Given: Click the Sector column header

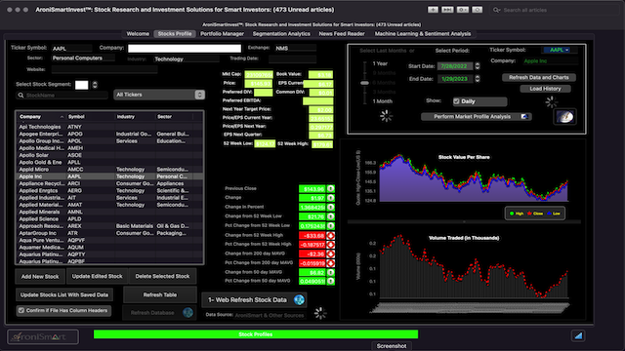Looking at the screenshot, I should [x=174, y=117].
